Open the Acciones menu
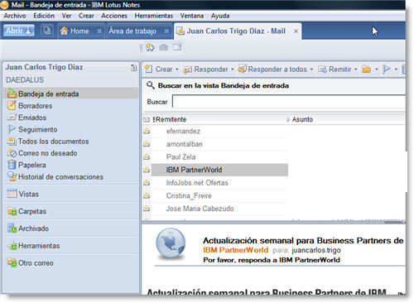 (x=114, y=16)
